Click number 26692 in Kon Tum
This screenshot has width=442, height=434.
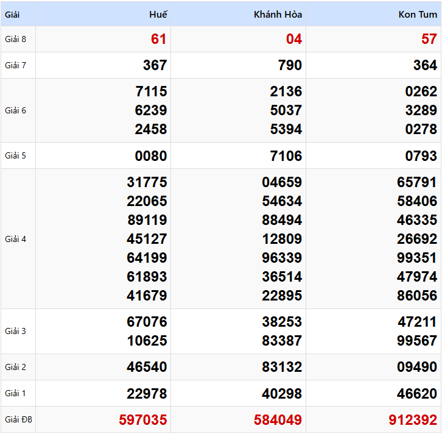[x=417, y=239]
